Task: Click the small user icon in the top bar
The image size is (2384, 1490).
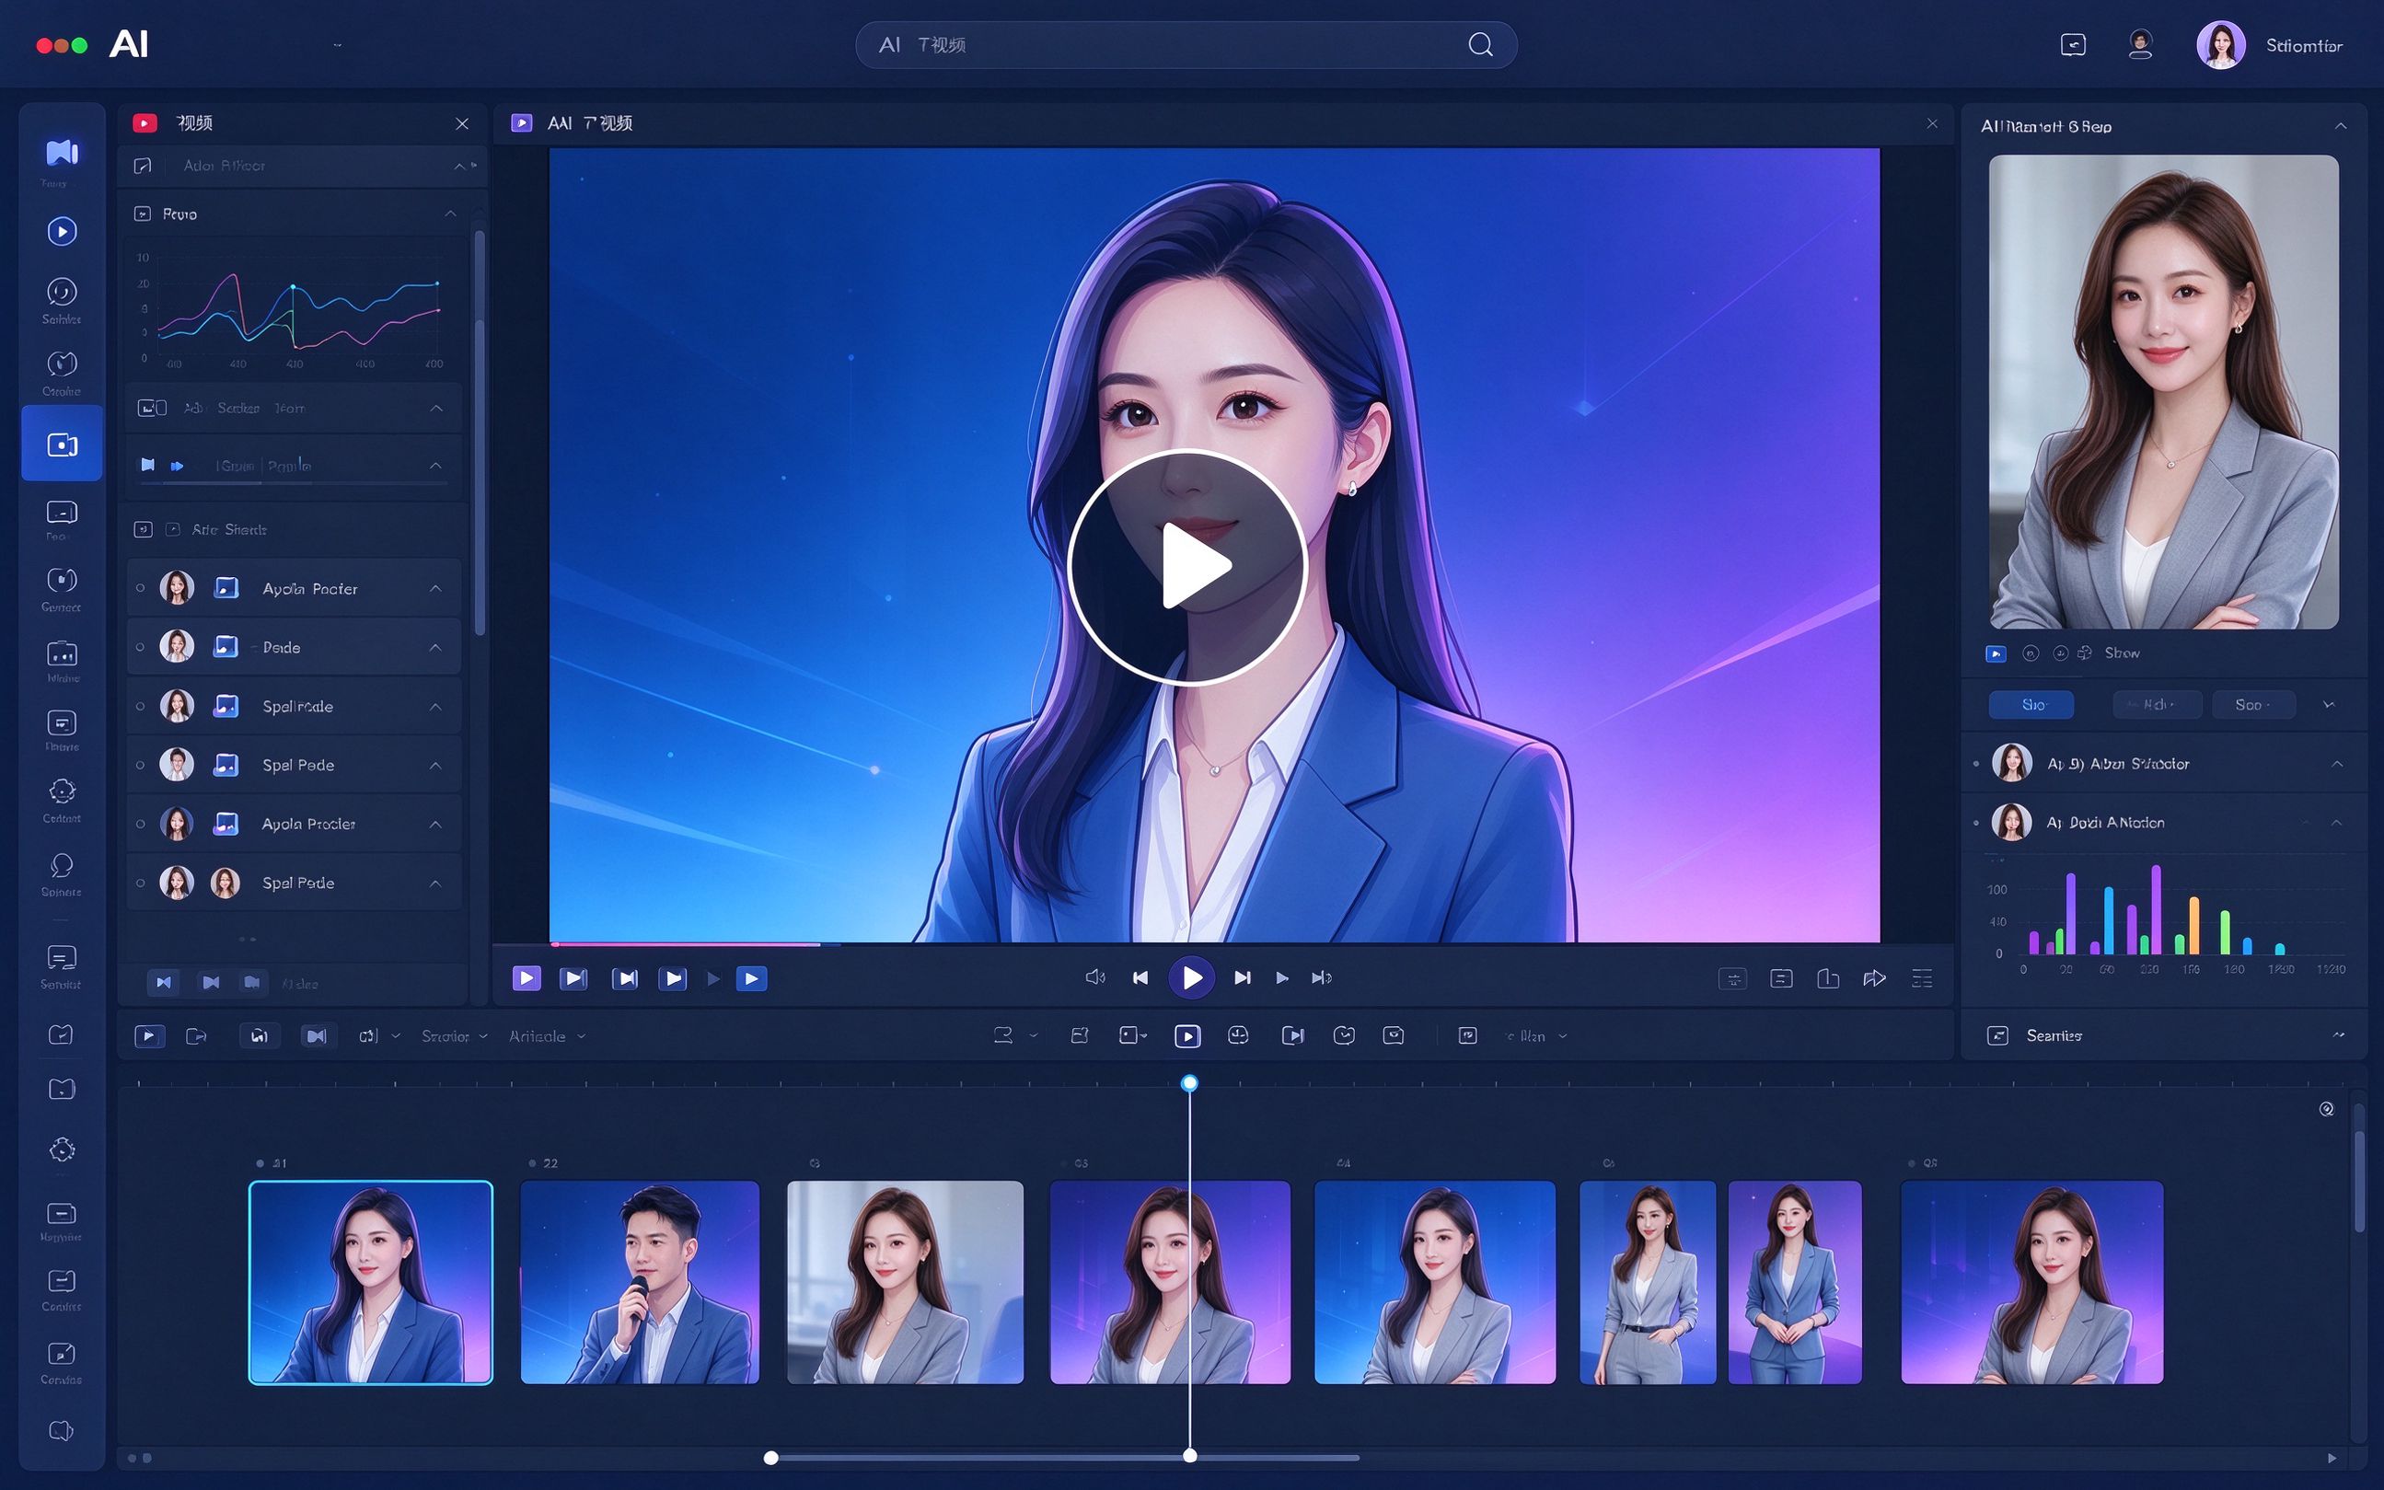Action: (2139, 44)
